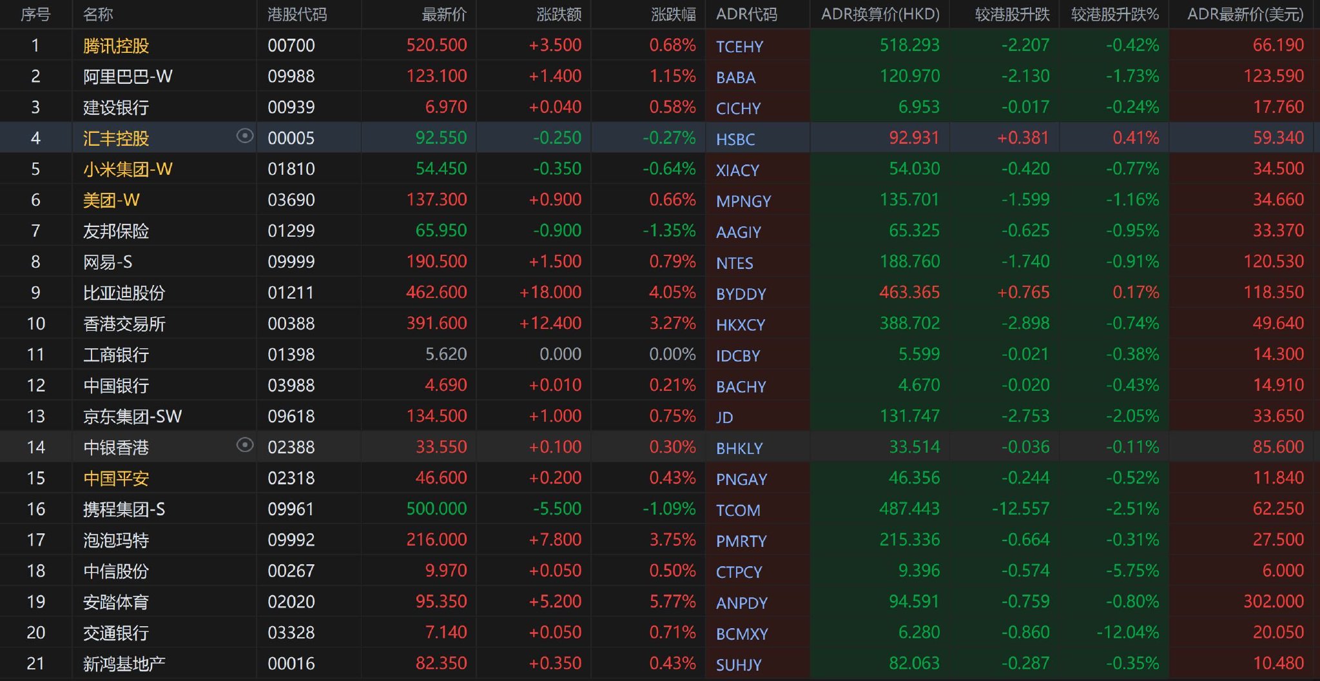Screen dimensions: 1320x681
Task: Click the 港股代码 column header
Action: coord(296,14)
